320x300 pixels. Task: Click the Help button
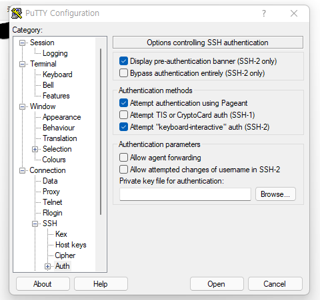tap(101, 284)
